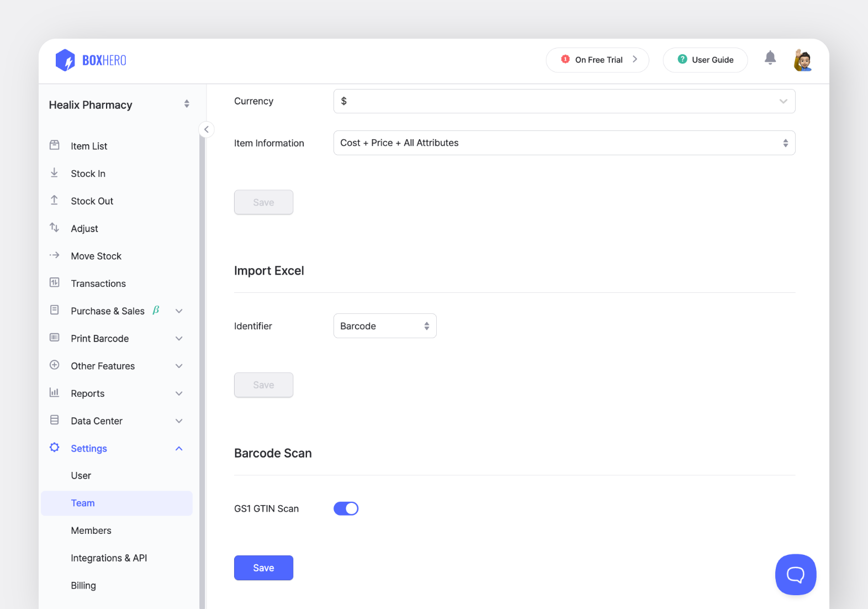This screenshot has height=609, width=868.
Task: Expand the Data Center submenu chevron
Action: [x=179, y=421]
